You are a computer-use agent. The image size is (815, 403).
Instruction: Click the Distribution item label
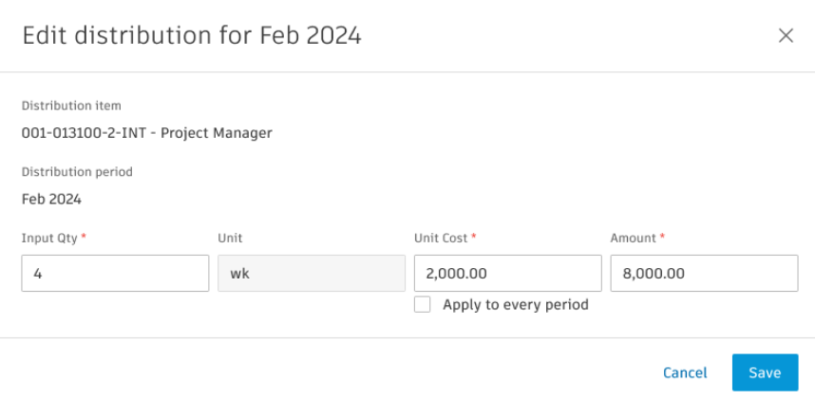[71, 106]
